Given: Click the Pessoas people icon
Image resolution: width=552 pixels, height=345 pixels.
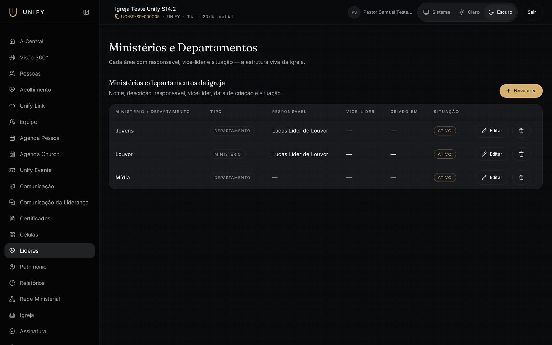Looking at the screenshot, I should pos(12,73).
